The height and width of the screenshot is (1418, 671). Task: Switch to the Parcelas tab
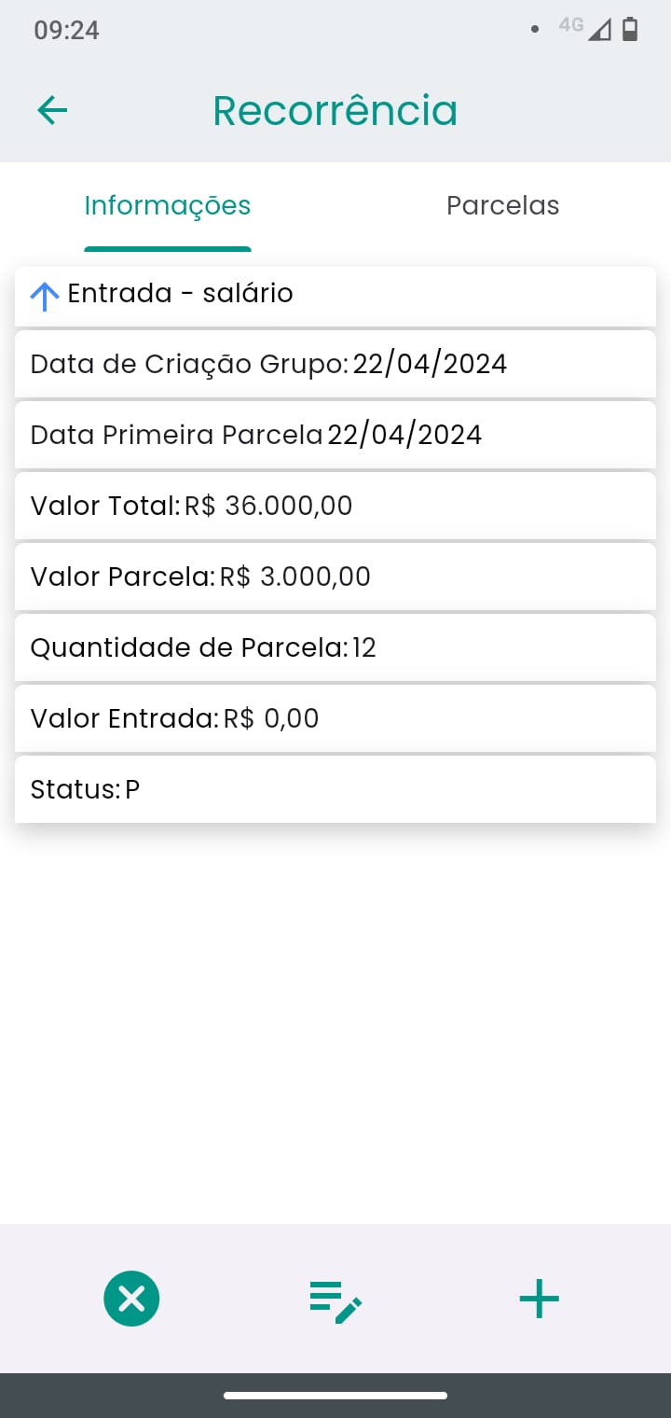502,206
